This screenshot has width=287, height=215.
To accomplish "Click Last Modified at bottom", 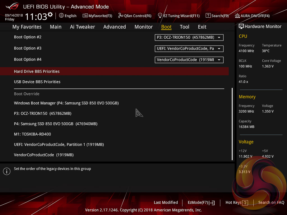I will click(166, 203).
